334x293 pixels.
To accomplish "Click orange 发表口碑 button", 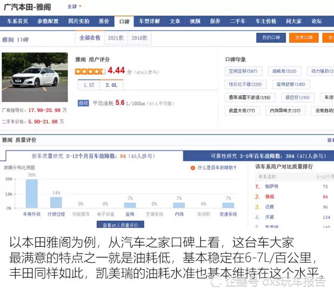I will click(304, 38).
